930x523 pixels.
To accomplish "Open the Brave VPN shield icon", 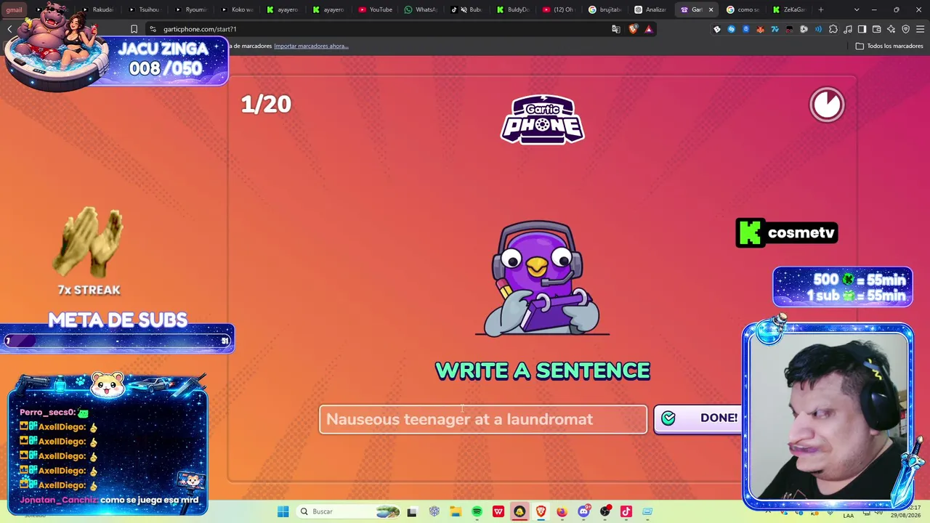I will tap(905, 29).
